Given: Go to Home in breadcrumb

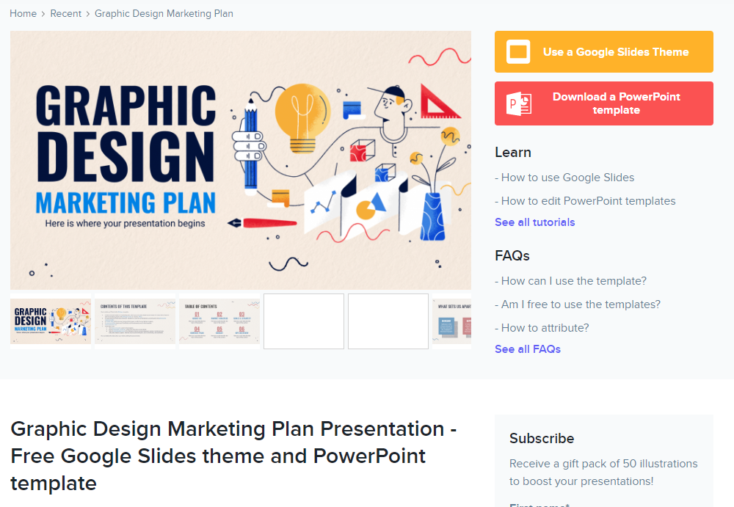Looking at the screenshot, I should pos(23,14).
